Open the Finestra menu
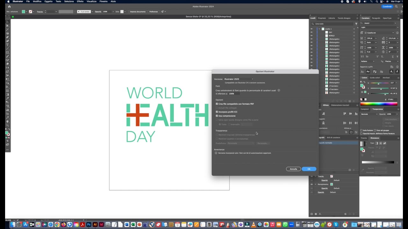The height and width of the screenshot is (229, 408). click(103, 2)
